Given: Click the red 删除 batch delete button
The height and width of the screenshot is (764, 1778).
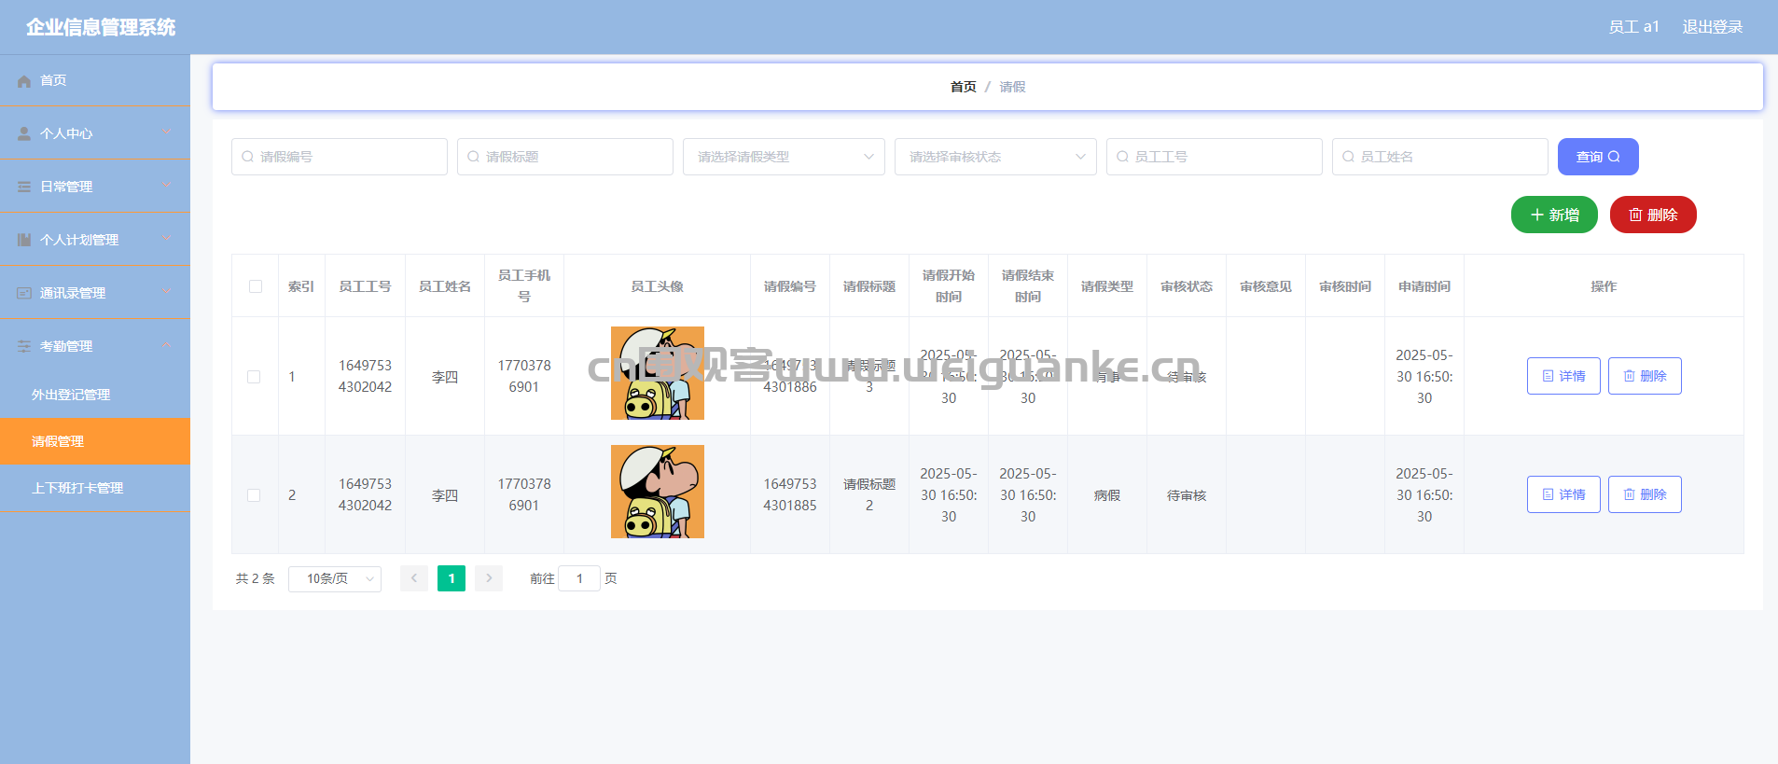Looking at the screenshot, I should pyautogui.click(x=1653, y=215).
